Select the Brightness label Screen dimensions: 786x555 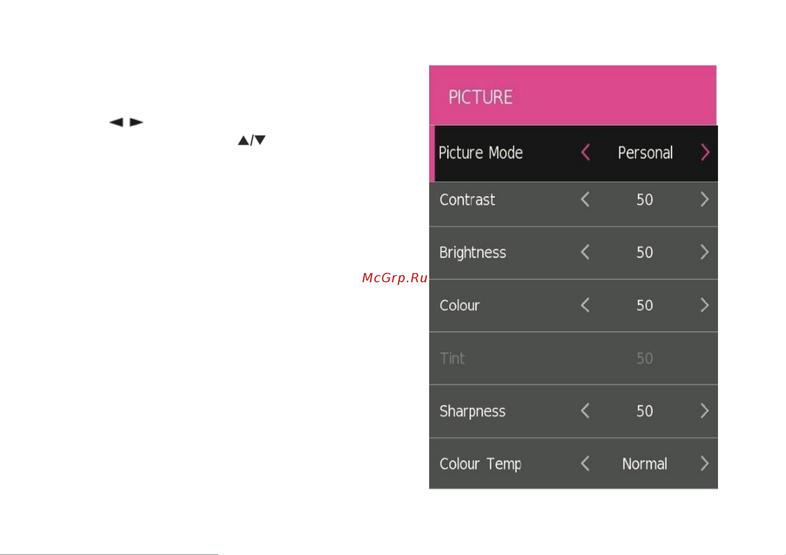(473, 253)
